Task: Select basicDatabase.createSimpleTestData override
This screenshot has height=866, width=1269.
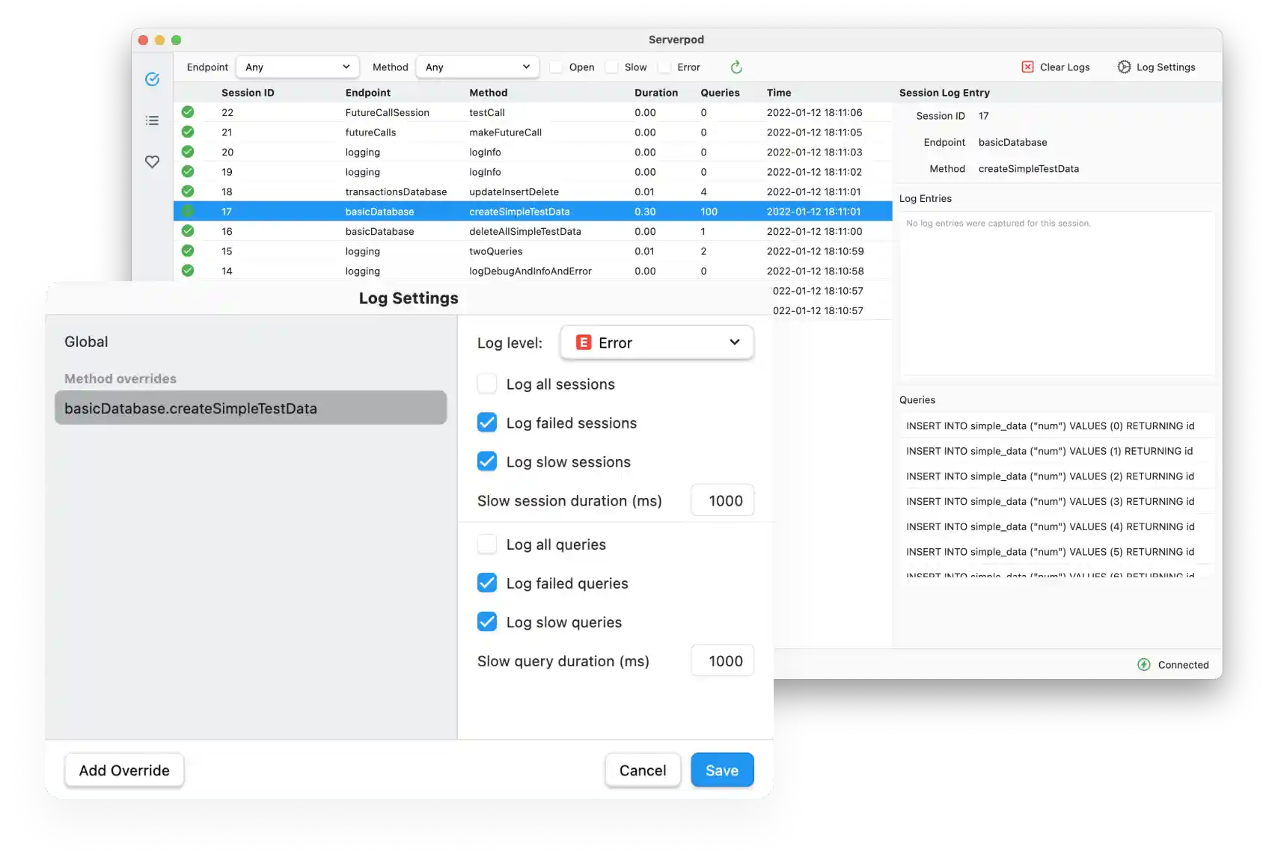Action: [x=251, y=408]
